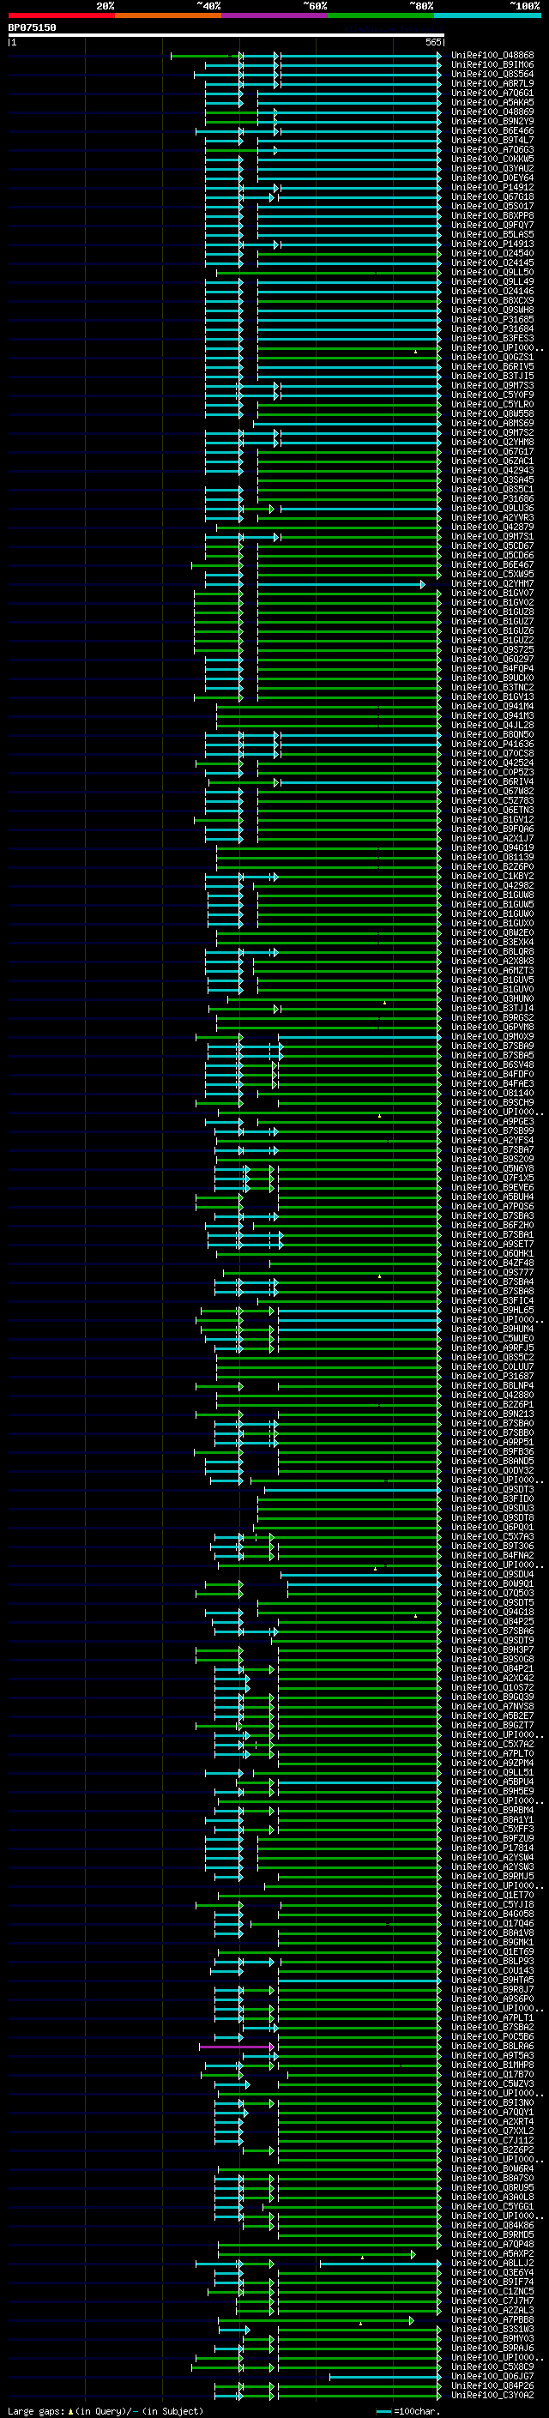Click hit label UniRef100_B8XCX9
The width and height of the screenshot is (549, 2418).
[x=492, y=300]
